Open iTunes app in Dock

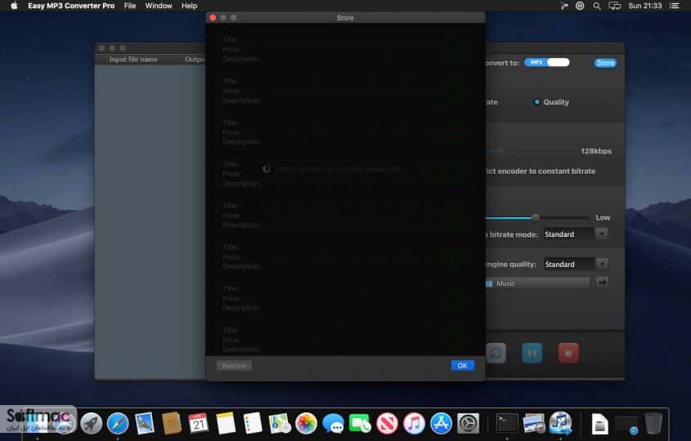pos(414,423)
